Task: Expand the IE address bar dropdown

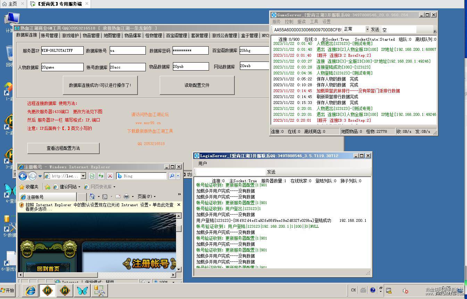Action: (83, 176)
